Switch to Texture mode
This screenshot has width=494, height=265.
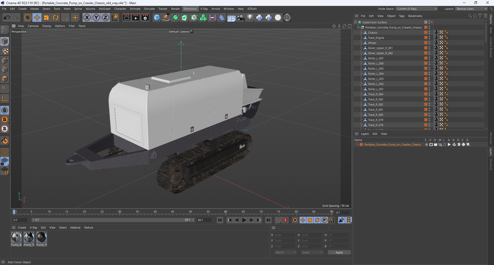(x=5, y=51)
